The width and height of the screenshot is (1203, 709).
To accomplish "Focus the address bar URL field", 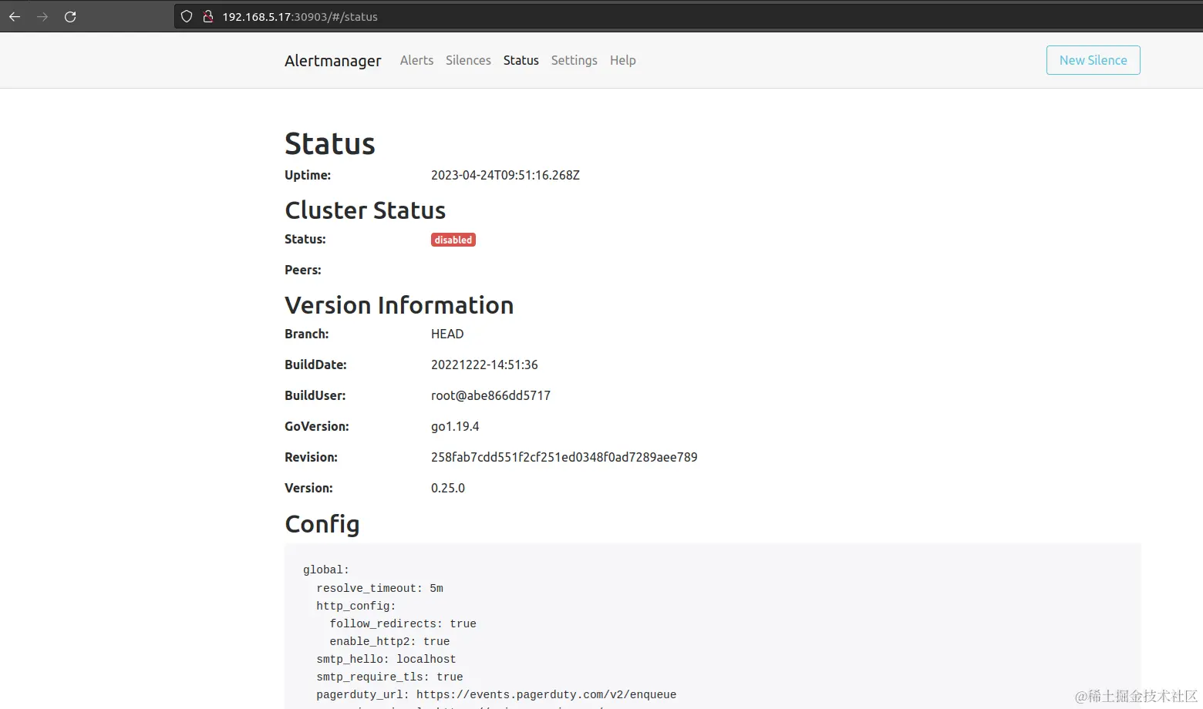I will tap(540, 17).
